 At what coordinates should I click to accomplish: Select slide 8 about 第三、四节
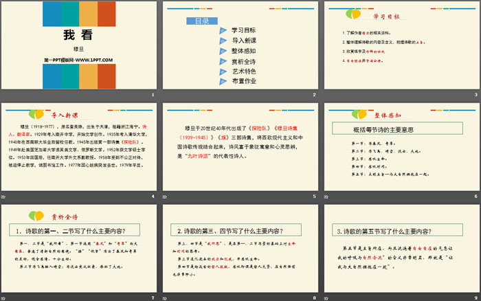[240, 249]
